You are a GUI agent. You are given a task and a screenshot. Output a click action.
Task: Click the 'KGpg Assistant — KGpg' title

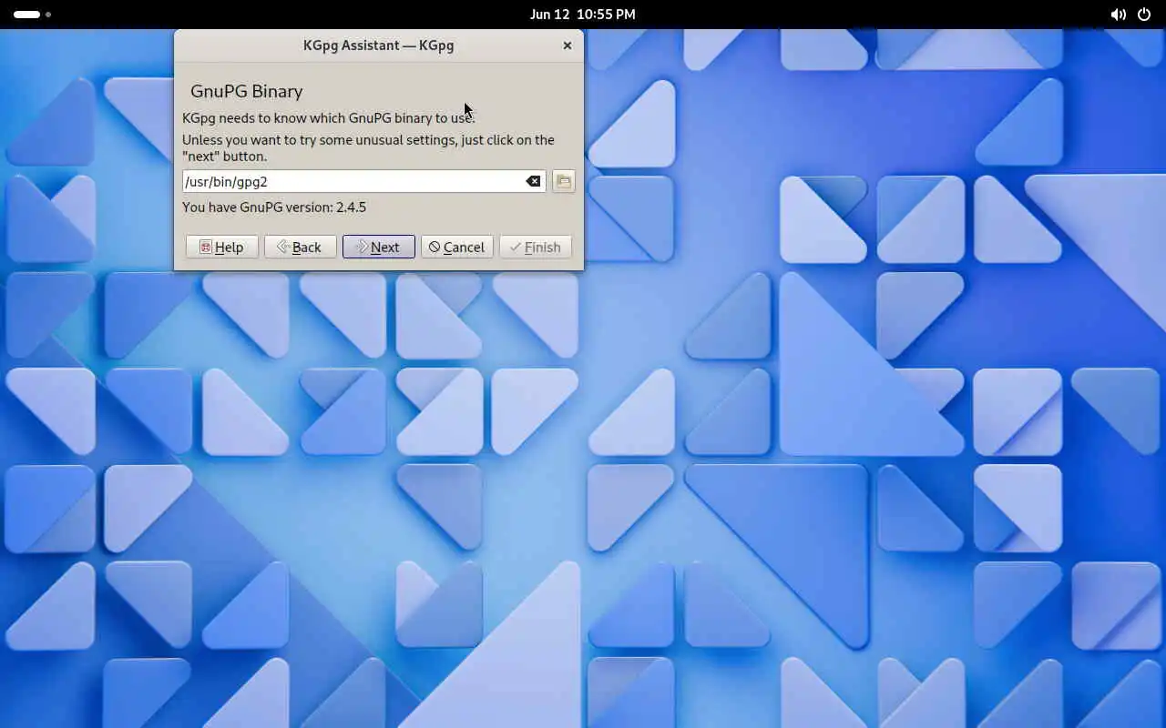379,45
